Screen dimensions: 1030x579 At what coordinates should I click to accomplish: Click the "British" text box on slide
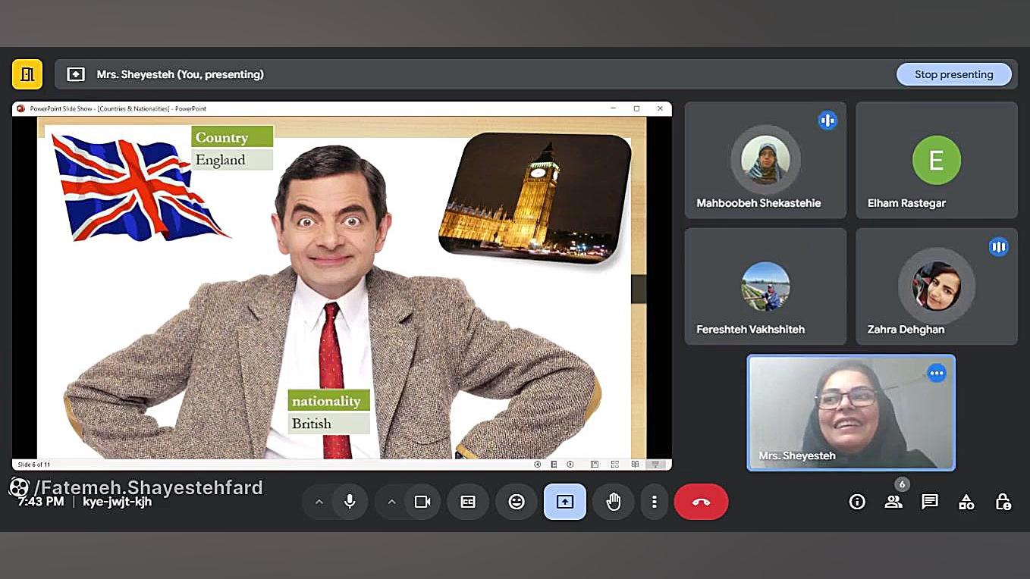pos(328,424)
